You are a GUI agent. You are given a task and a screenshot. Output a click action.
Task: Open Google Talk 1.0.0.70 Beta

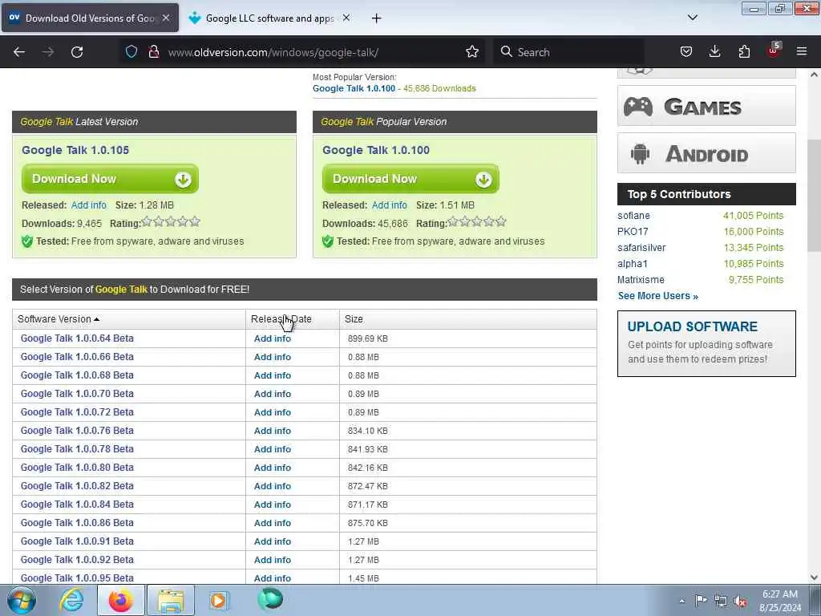click(77, 394)
